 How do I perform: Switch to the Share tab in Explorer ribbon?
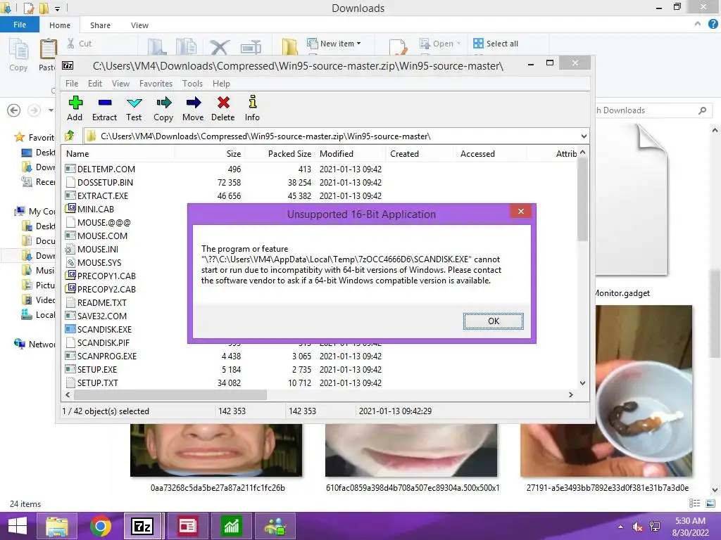100,25
